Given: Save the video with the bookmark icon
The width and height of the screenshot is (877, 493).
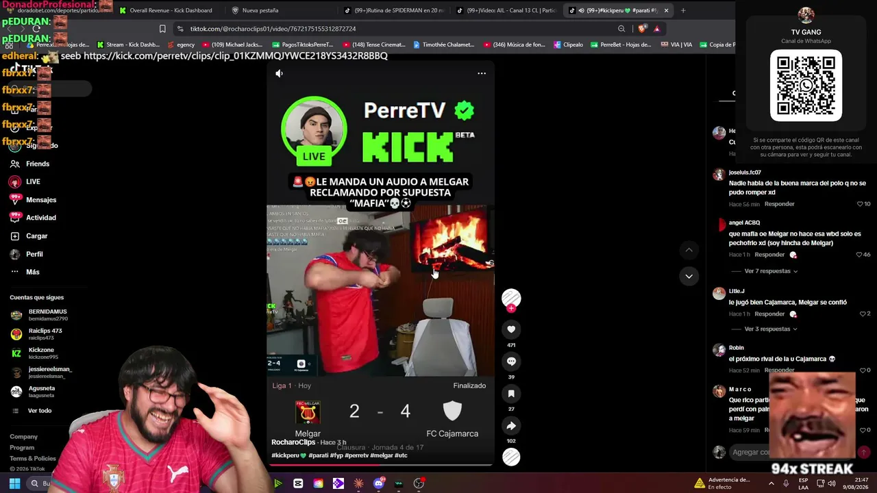Looking at the screenshot, I should (x=511, y=394).
